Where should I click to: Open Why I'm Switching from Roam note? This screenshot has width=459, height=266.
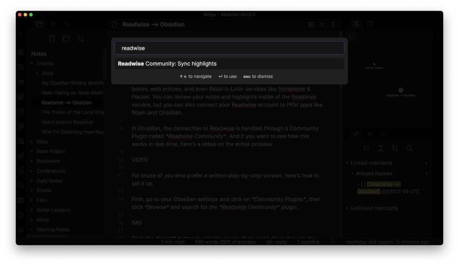pos(72,132)
